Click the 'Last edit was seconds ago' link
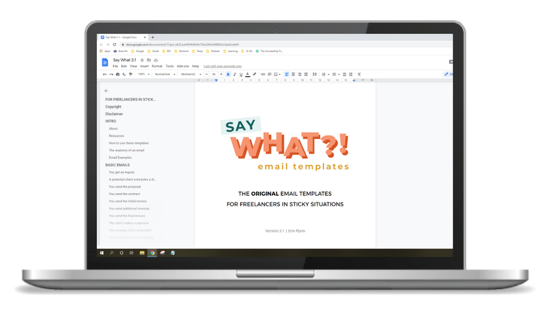This screenshot has width=556, height=312. tap(223, 66)
